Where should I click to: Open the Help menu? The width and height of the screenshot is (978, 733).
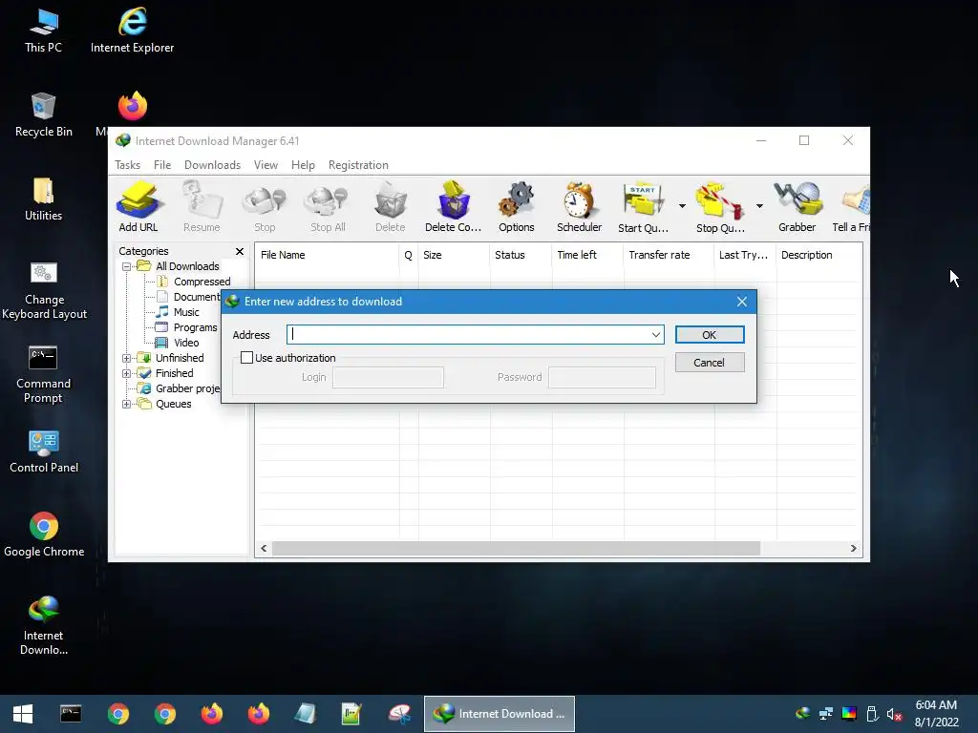click(x=303, y=165)
